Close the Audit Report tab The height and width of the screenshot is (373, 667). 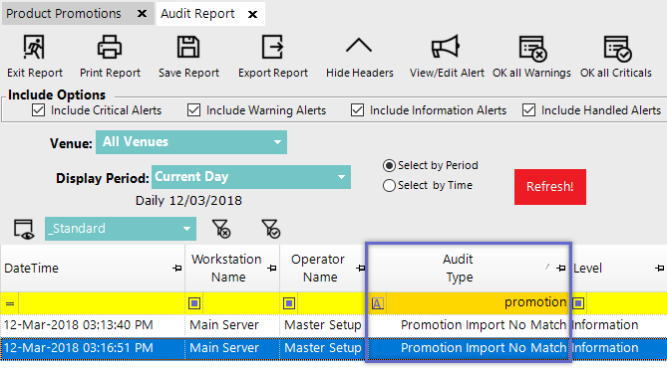point(252,15)
